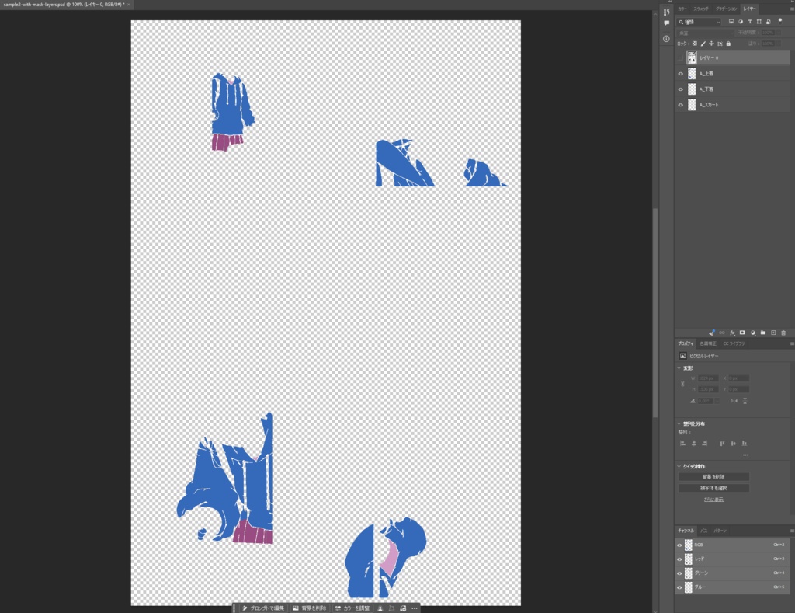
Task: Hide the A_下着 layer
Action: point(680,89)
